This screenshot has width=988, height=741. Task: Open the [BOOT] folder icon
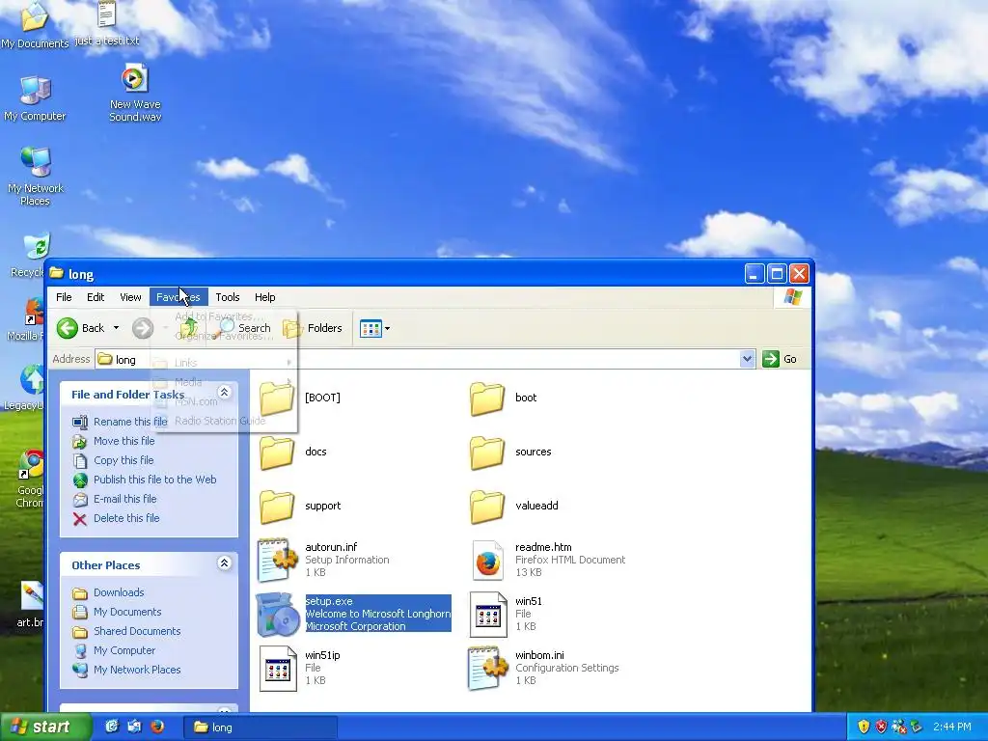(x=277, y=398)
